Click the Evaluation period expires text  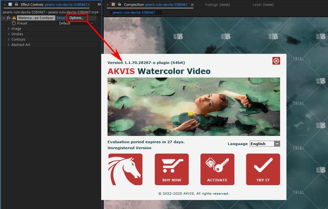pyautogui.click(x=146, y=142)
